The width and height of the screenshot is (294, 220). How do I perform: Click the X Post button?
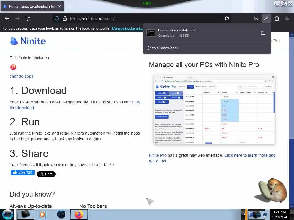(x=46, y=174)
